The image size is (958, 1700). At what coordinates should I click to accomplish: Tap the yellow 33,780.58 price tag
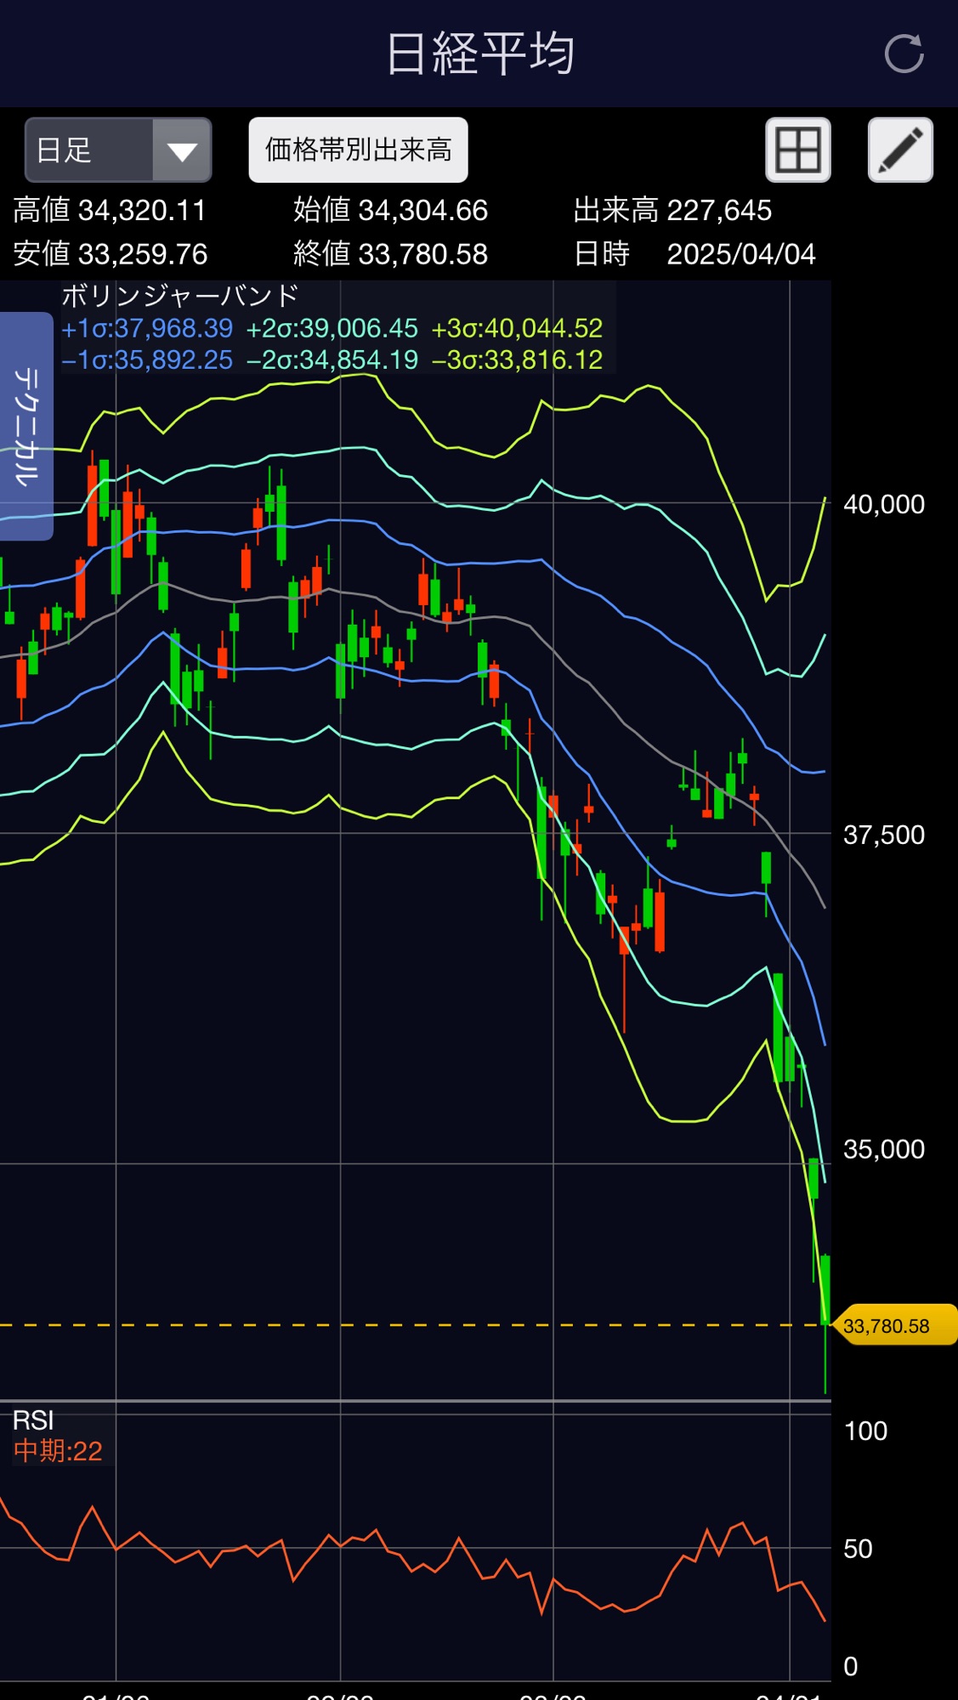pyautogui.click(x=893, y=1325)
